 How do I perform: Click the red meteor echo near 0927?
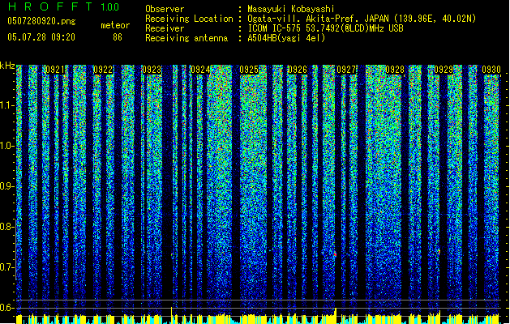pyautogui.click(x=335, y=254)
